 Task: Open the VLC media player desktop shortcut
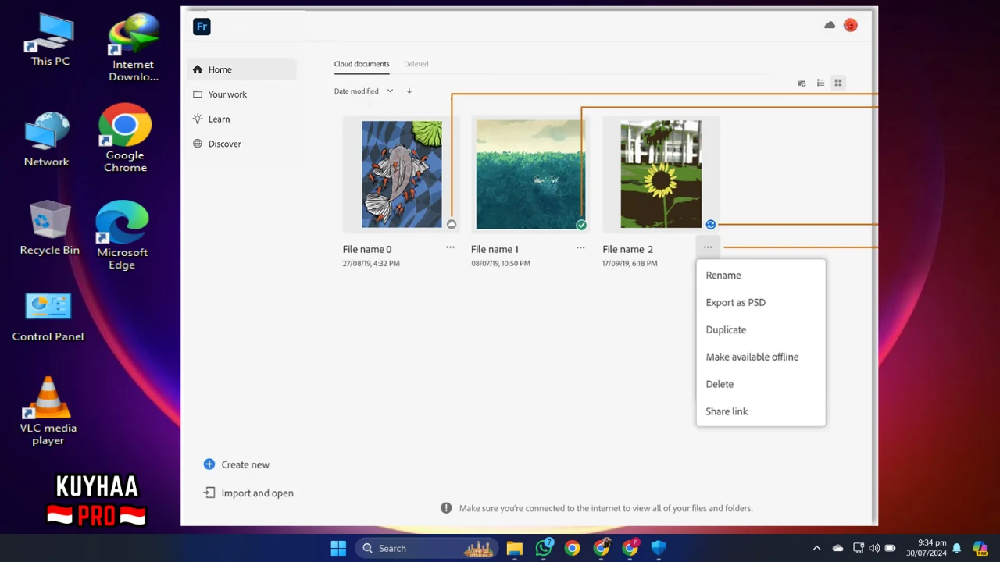tap(48, 411)
